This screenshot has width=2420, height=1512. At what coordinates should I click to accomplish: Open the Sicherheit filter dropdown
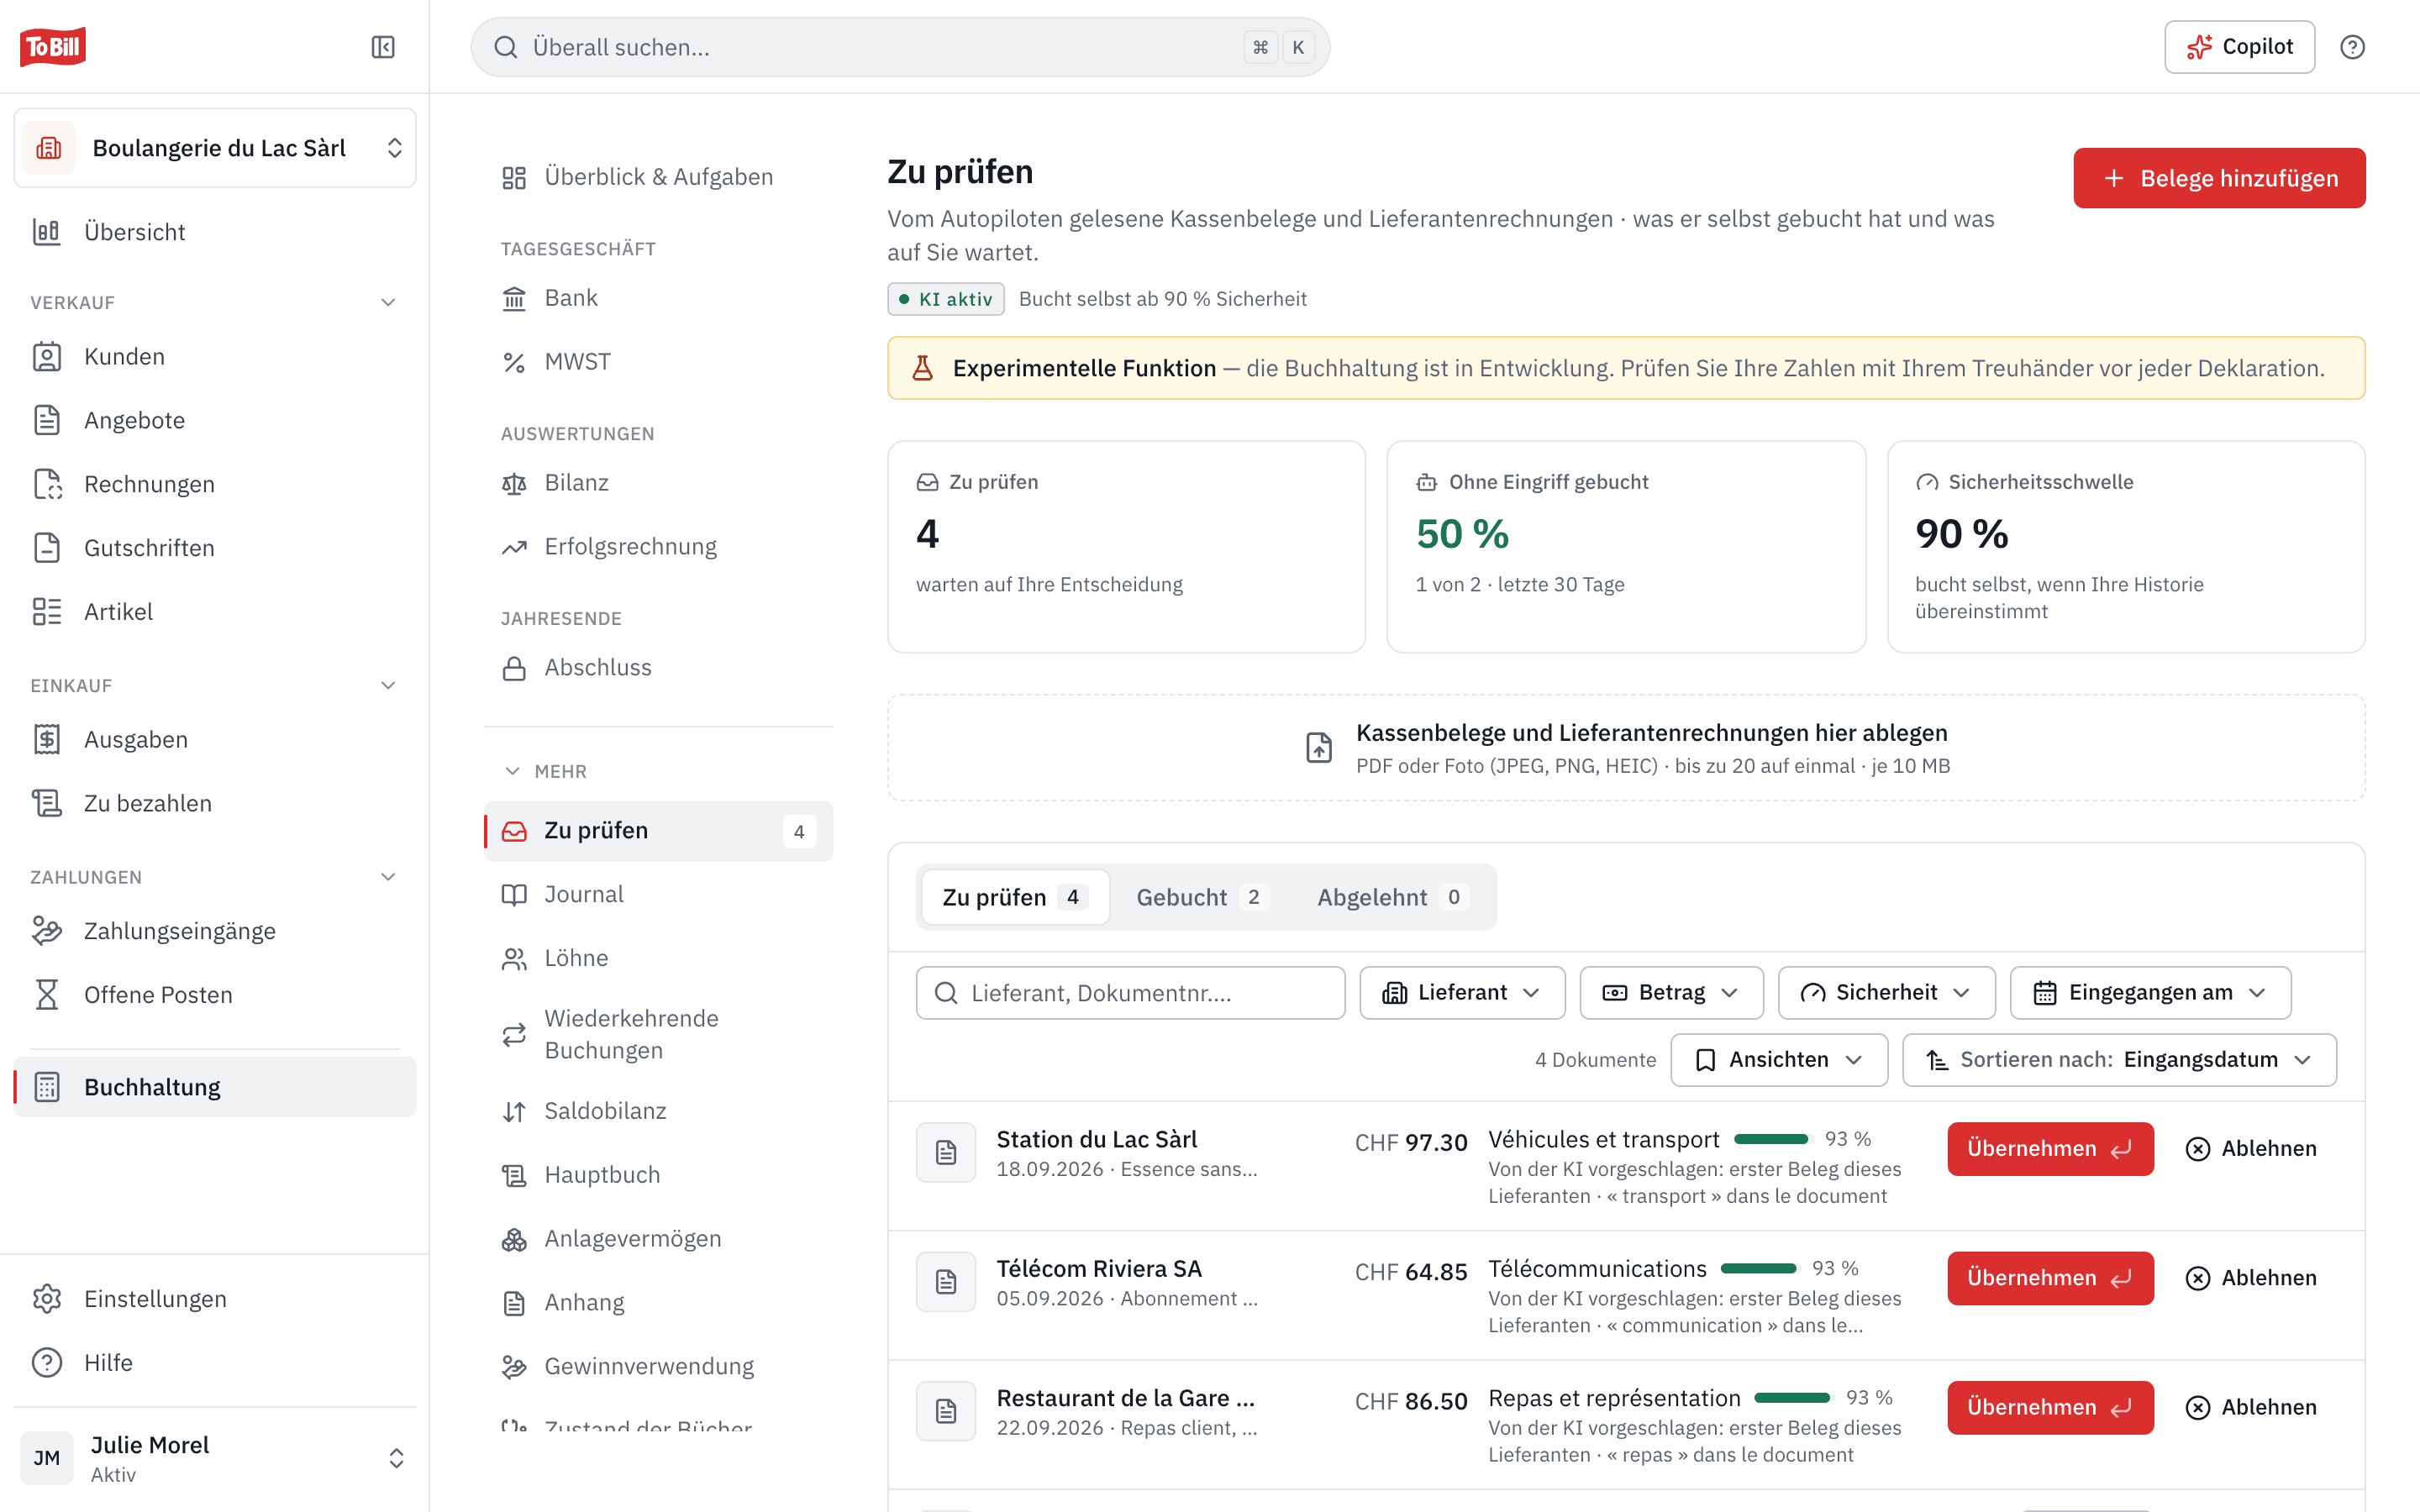tap(1886, 993)
